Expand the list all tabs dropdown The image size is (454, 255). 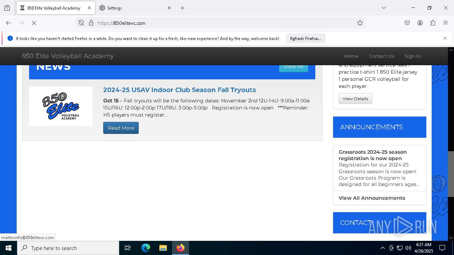coord(384,8)
